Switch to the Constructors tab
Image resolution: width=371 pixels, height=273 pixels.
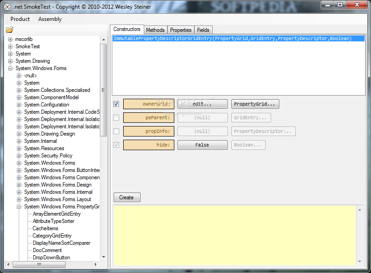tap(127, 29)
